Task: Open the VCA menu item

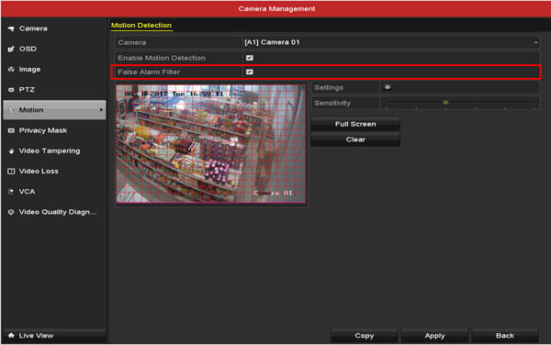Action: [x=54, y=192]
